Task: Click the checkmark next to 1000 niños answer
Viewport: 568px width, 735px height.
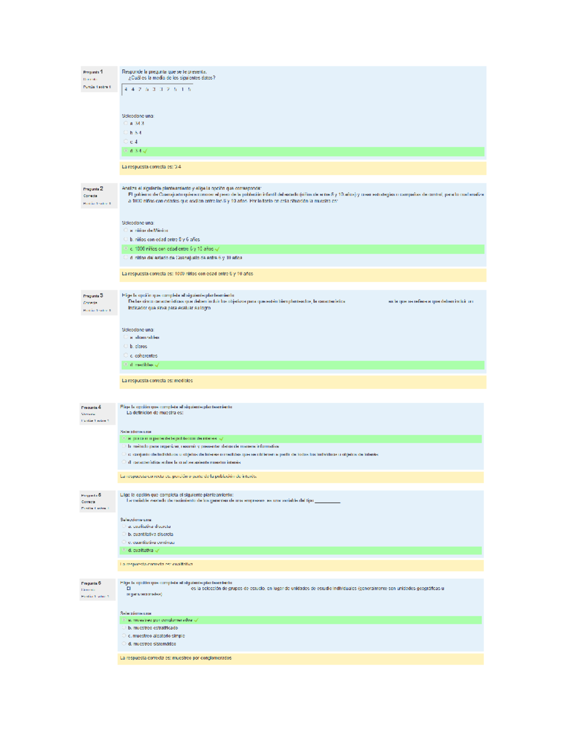Action: 217,249
